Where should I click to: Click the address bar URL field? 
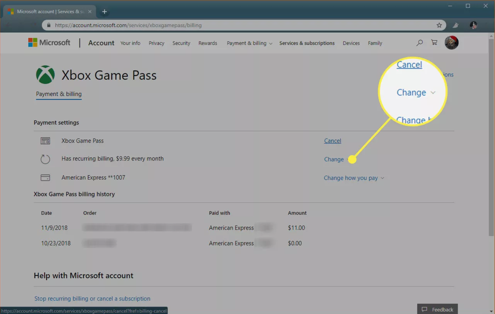[x=244, y=25]
